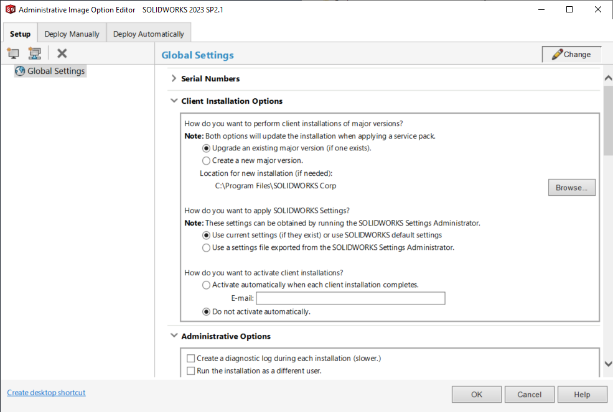
Task: Click the Add Group toolbar icon
Action: 35,53
